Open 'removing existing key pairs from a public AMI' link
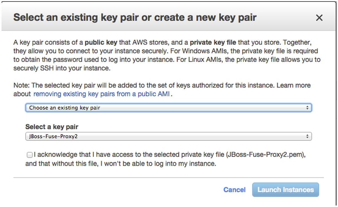 [101, 94]
